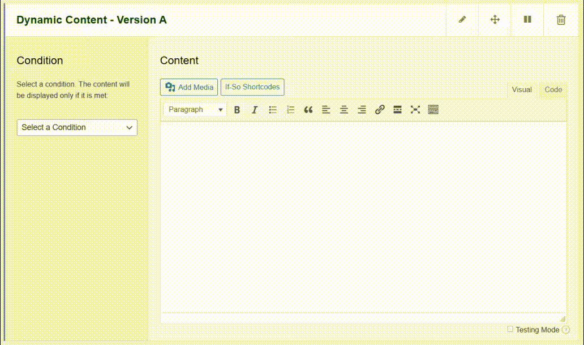Enable the Testing Mode checkbox
Image resolution: width=584 pixels, height=345 pixels.
pyautogui.click(x=510, y=329)
